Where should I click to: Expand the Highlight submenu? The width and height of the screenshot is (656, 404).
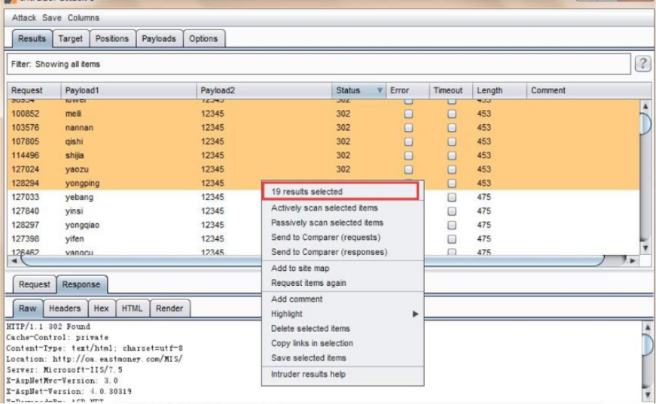pyautogui.click(x=343, y=314)
